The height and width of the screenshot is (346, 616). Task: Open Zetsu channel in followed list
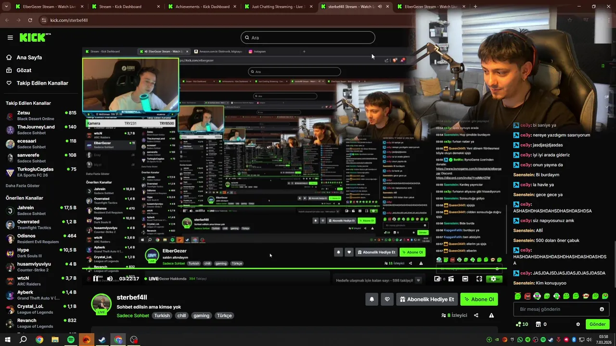[x=41, y=116]
